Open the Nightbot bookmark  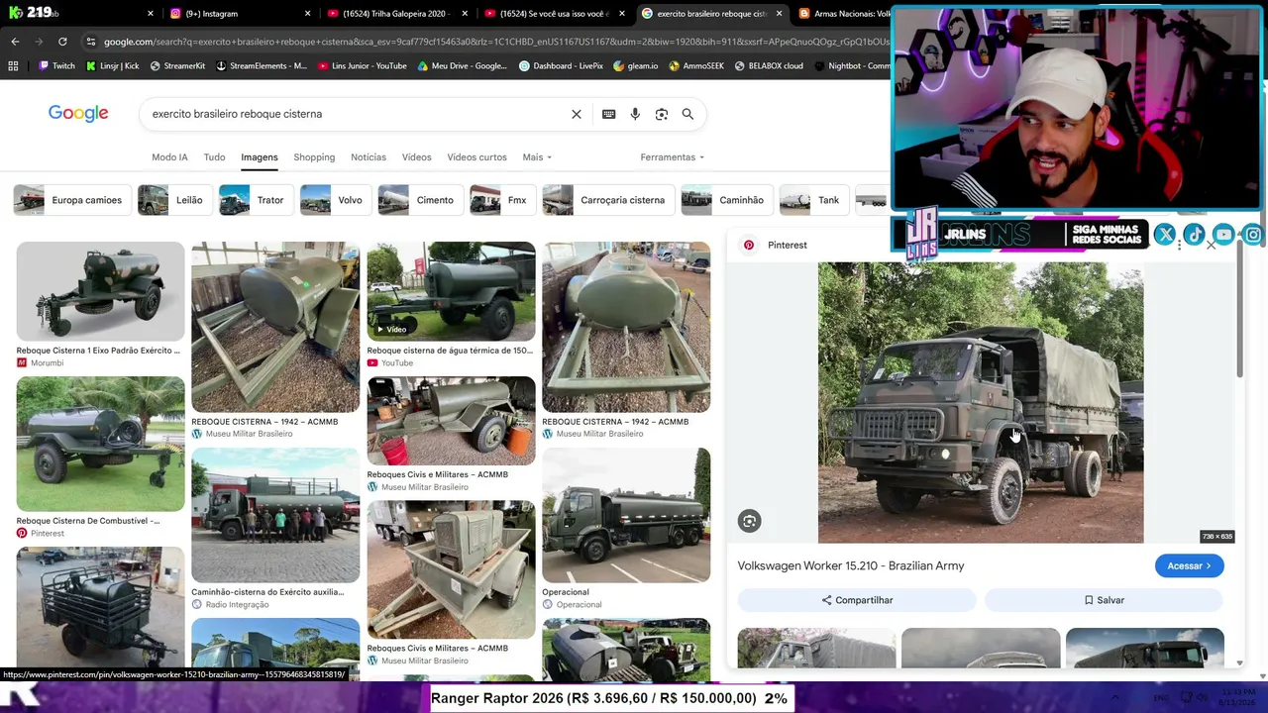pos(852,66)
